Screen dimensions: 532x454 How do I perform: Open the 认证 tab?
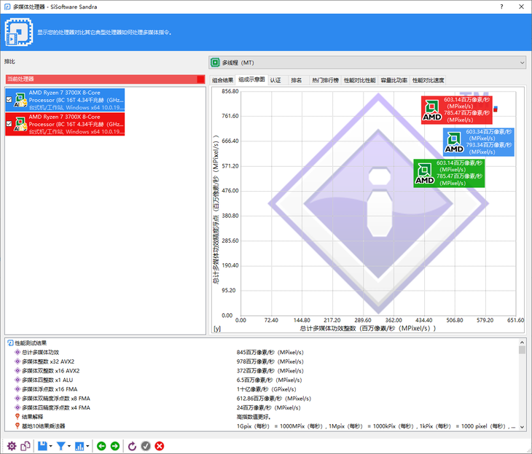coord(275,80)
